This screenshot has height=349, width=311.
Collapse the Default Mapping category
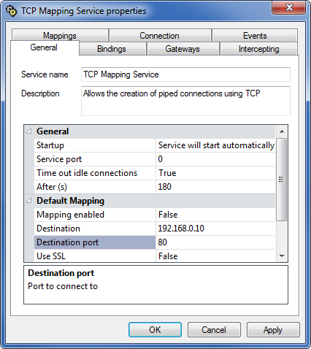pyautogui.click(x=29, y=201)
